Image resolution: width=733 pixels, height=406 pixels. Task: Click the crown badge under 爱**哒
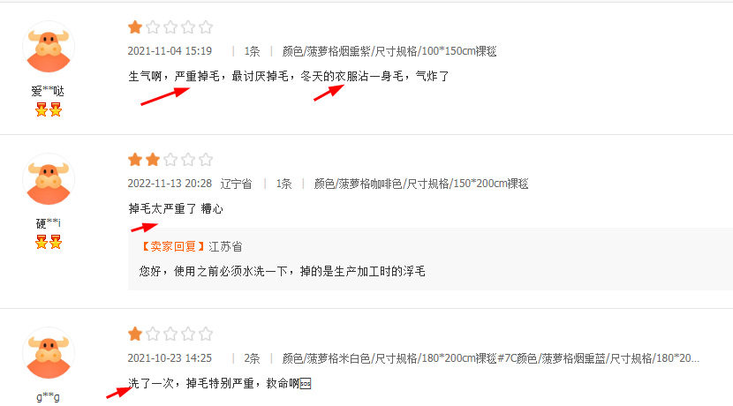49,109
